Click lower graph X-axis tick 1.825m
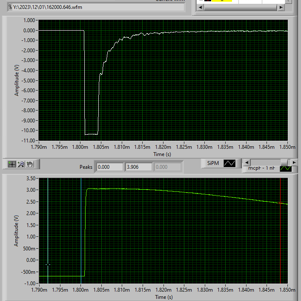The height and width of the screenshot is (301, 301). [x=184, y=290]
